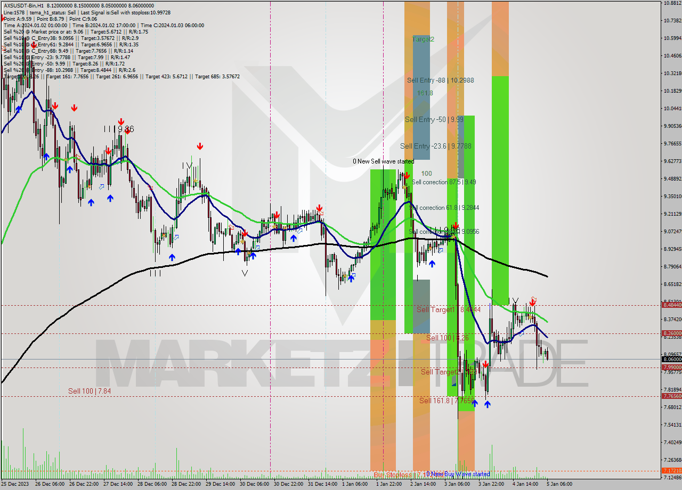Click the 10.8812 price axis value

coord(672,3)
